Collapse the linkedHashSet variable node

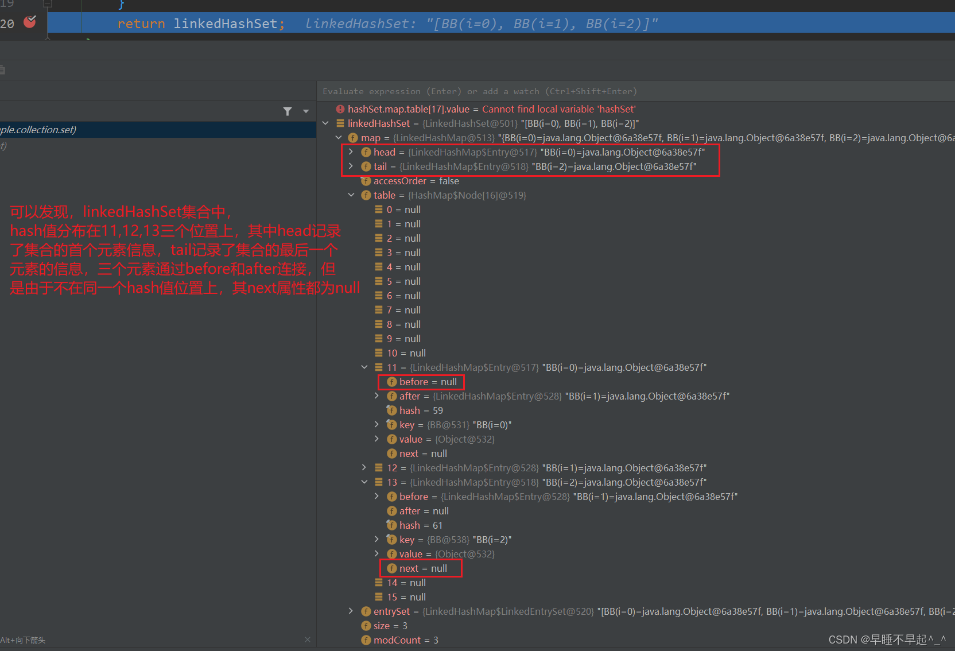tap(325, 123)
